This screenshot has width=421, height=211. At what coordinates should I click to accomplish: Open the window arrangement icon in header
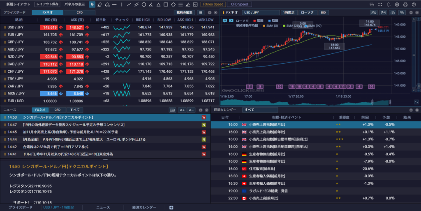point(372,4)
